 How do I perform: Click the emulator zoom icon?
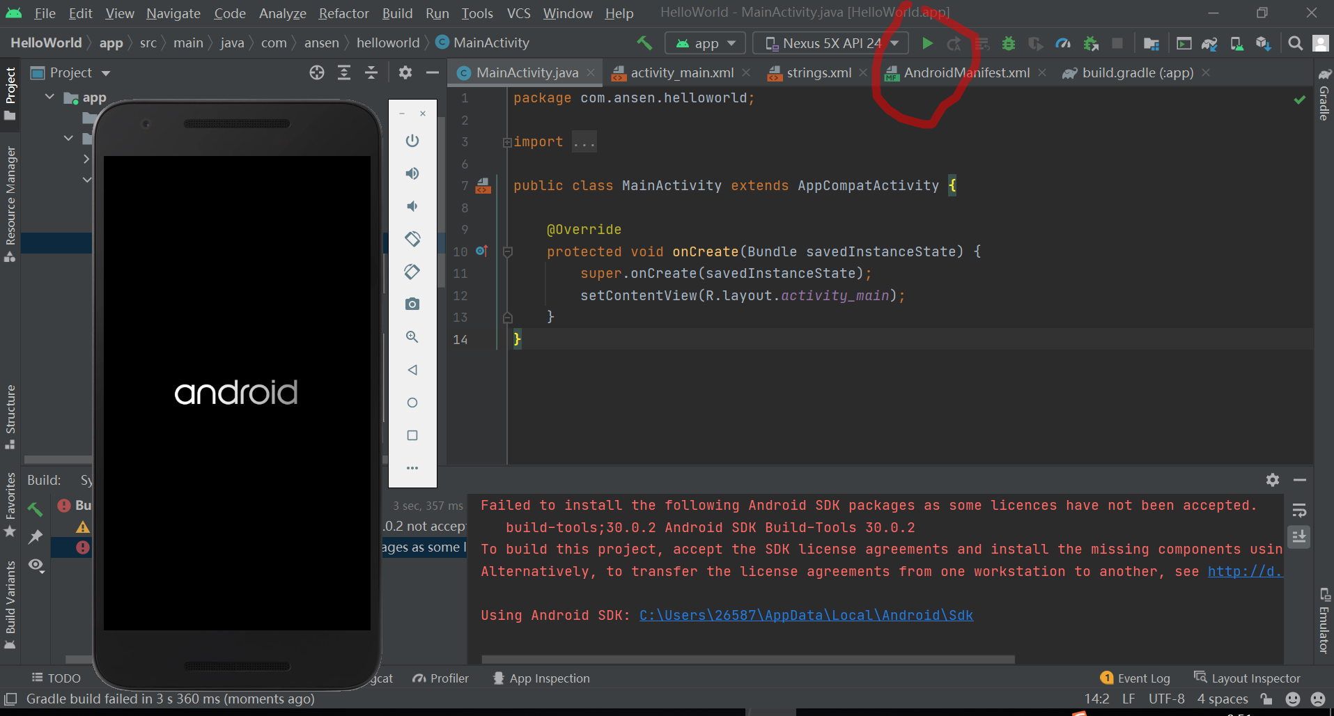pos(412,337)
